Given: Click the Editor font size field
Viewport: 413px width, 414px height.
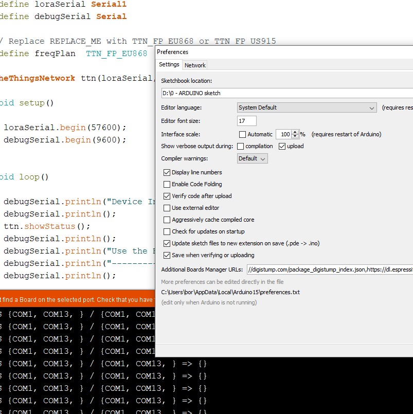Looking at the screenshot, I should pos(247,121).
